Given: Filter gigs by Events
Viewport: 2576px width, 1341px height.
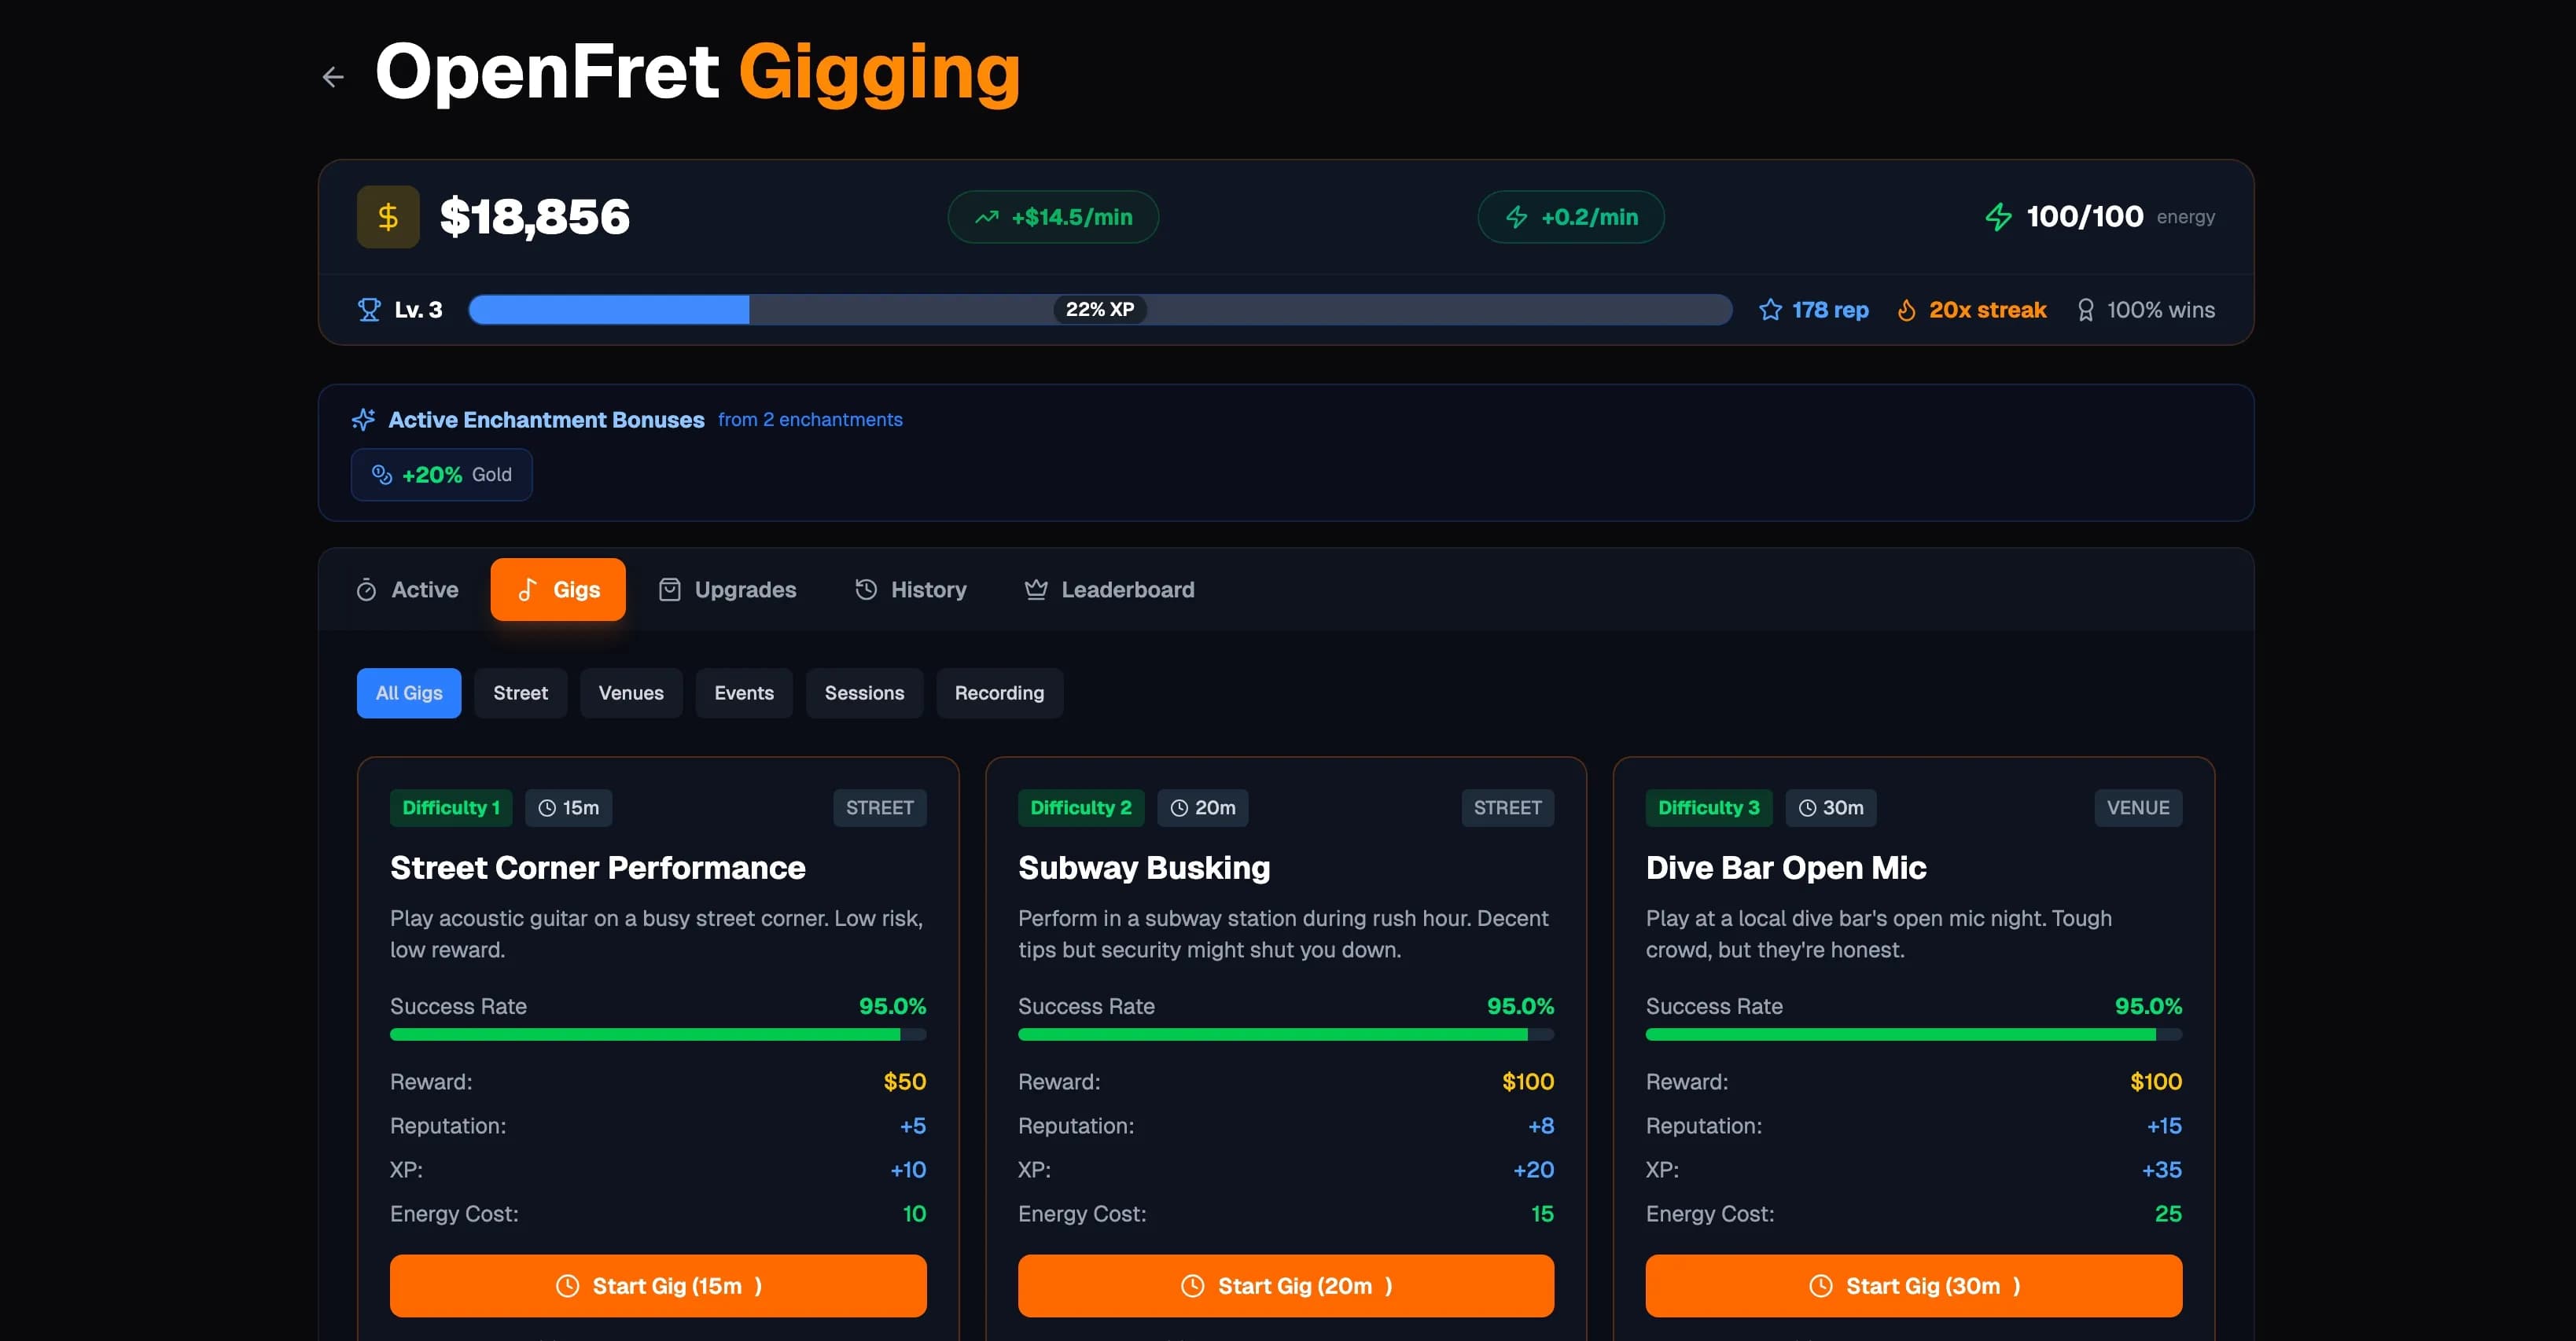Looking at the screenshot, I should click(x=744, y=693).
